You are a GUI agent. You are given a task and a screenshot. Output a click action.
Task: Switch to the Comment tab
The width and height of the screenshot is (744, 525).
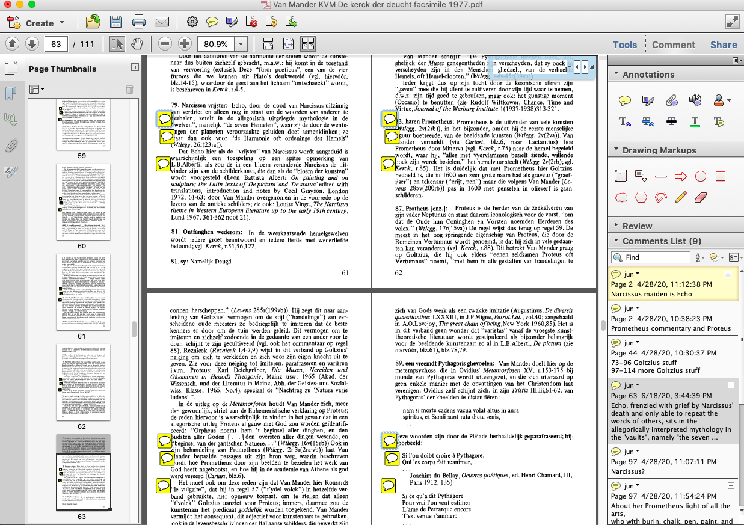pos(673,45)
